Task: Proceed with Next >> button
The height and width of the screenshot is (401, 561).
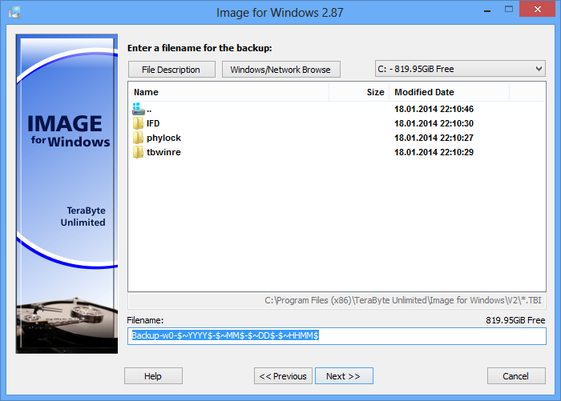Action: (344, 376)
